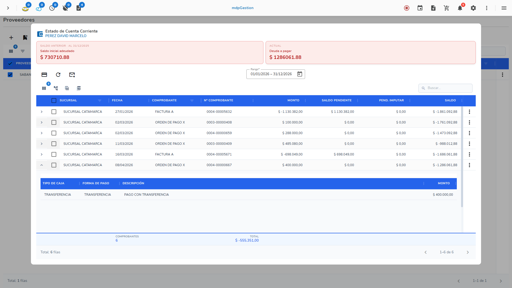
Task: Click the send email envelope icon
Action: 72,75
